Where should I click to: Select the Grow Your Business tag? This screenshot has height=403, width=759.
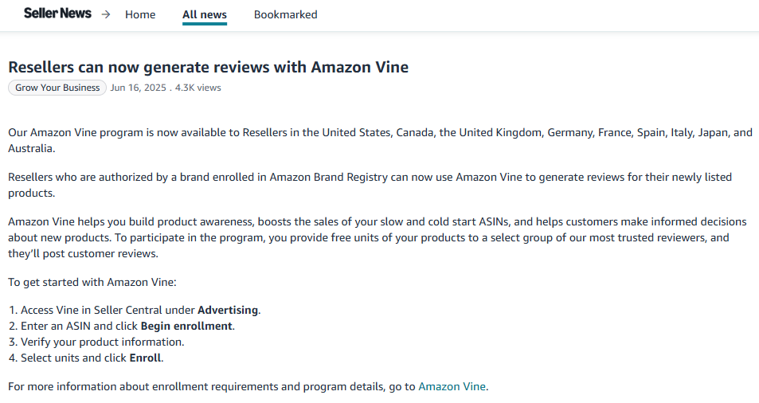pos(57,88)
